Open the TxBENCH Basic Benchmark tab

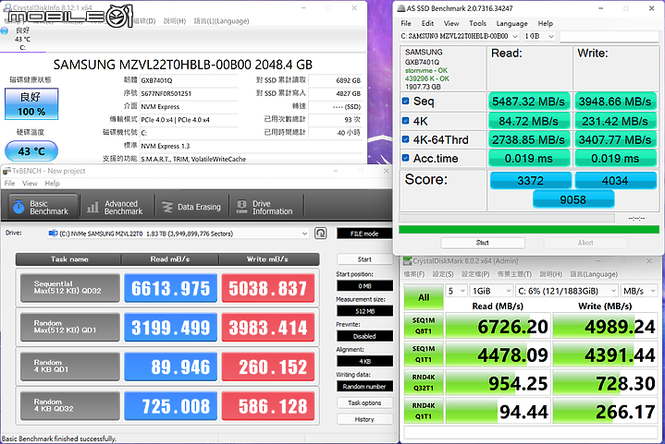(43, 207)
